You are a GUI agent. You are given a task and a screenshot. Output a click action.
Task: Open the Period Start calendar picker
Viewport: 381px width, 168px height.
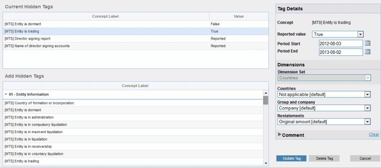[x=368, y=43]
